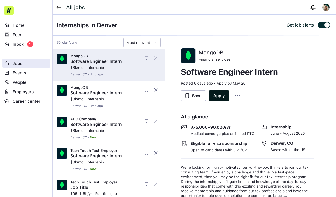Image resolution: width=336 pixels, height=197 pixels.
Task: Click the Job Title listing logo
Action: coord(62,185)
